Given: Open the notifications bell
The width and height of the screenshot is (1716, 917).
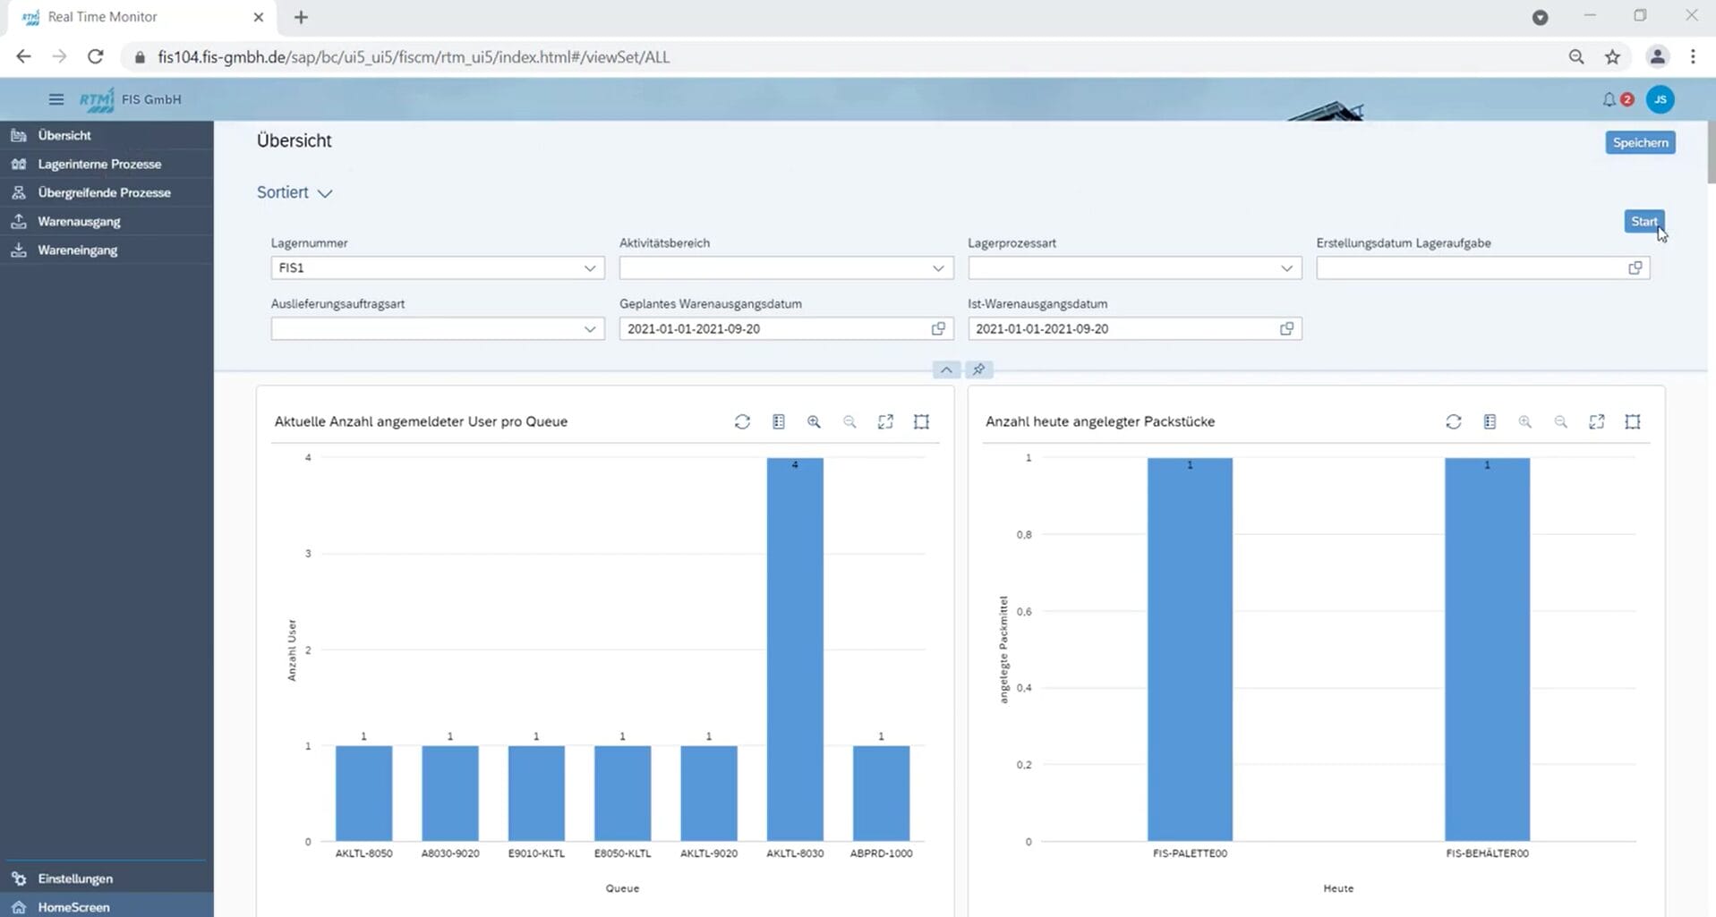Looking at the screenshot, I should click(1609, 99).
